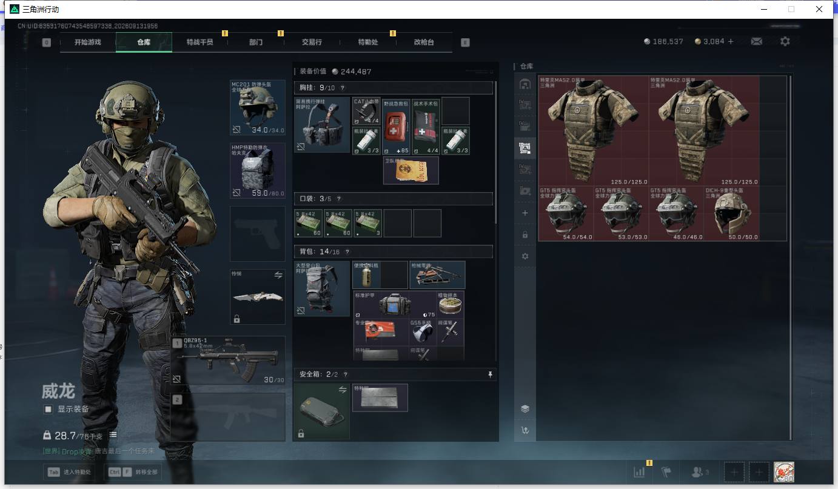Viewport: 838px width, 489px height.
Task: Click the Q key hint left of tabs
Action: tap(47, 42)
